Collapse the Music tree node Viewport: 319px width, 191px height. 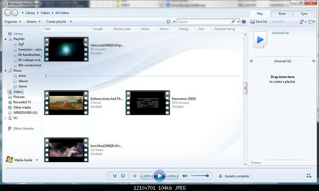coord(5,70)
